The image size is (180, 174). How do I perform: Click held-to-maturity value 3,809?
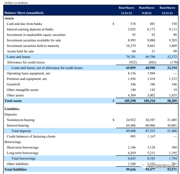[173, 46]
